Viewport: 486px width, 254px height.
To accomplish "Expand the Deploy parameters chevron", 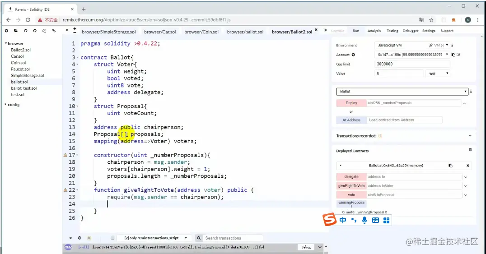I will point(464,103).
